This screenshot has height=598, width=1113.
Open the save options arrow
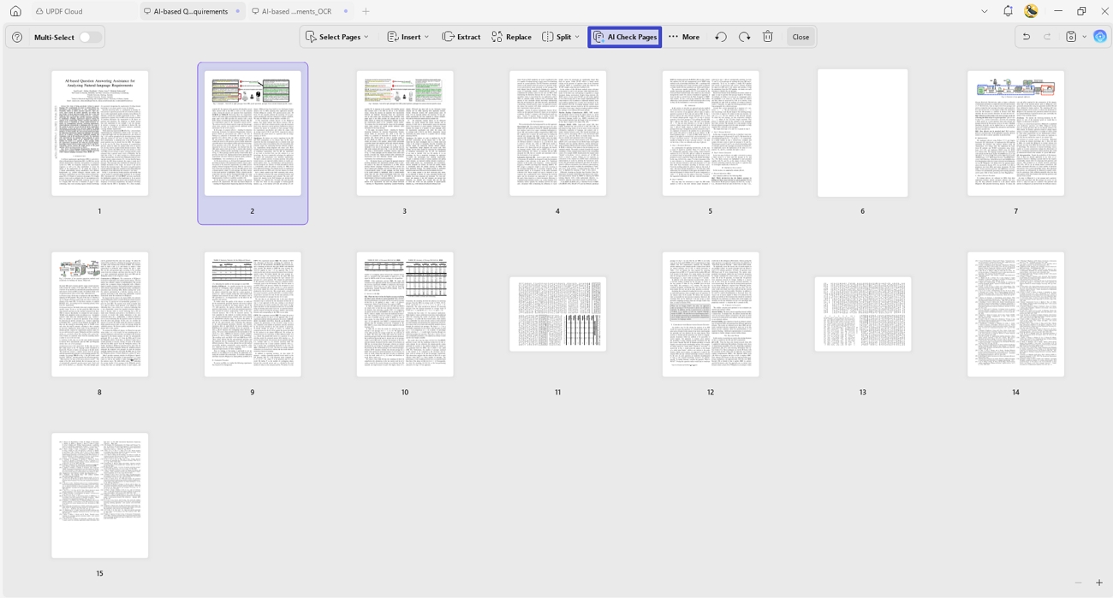[1084, 37]
